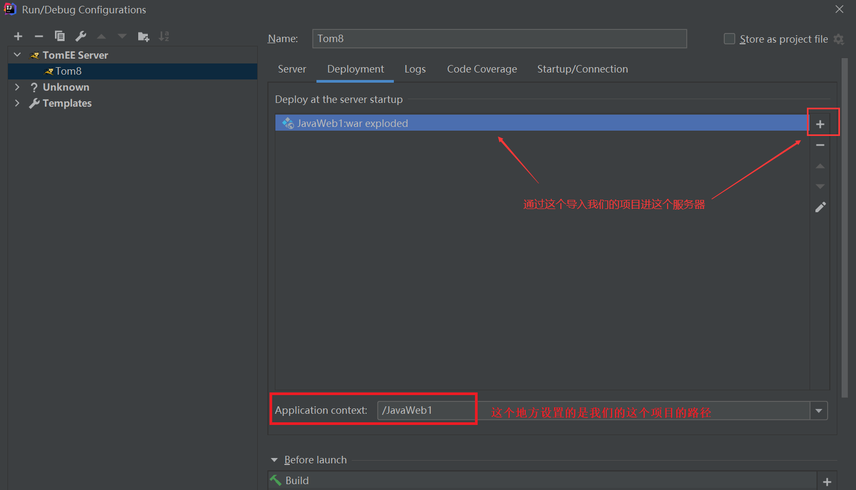Move the deployment artifact up
Viewport: 856px width, 490px height.
coord(820,166)
